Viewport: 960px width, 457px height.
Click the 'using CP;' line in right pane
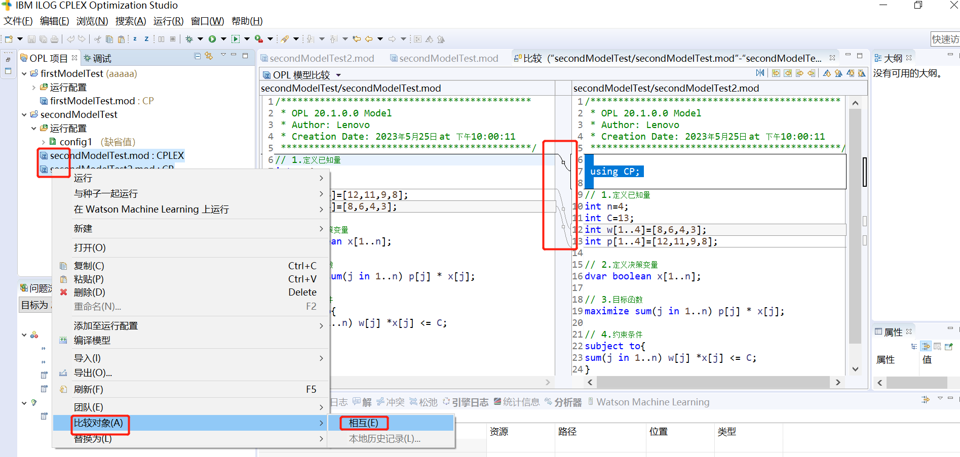tap(615, 172)
